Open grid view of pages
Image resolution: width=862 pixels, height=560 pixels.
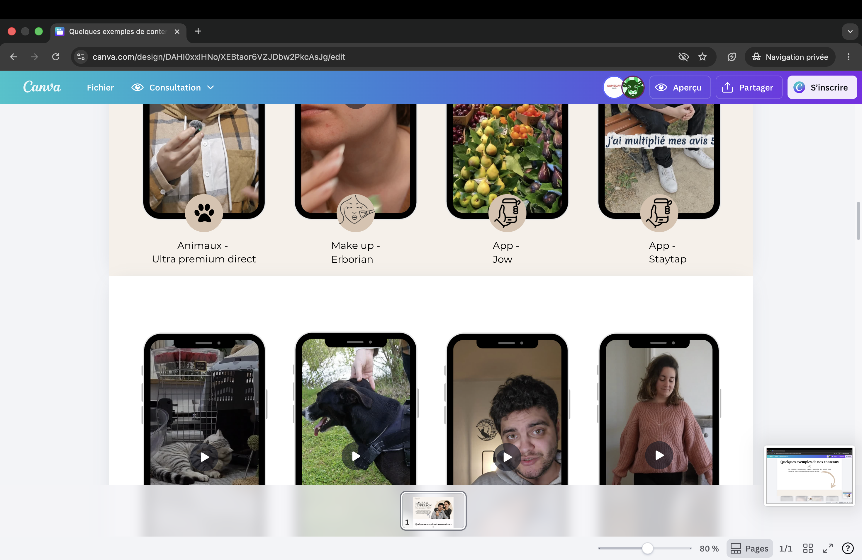pyautogui.click(x=808, y=548)
